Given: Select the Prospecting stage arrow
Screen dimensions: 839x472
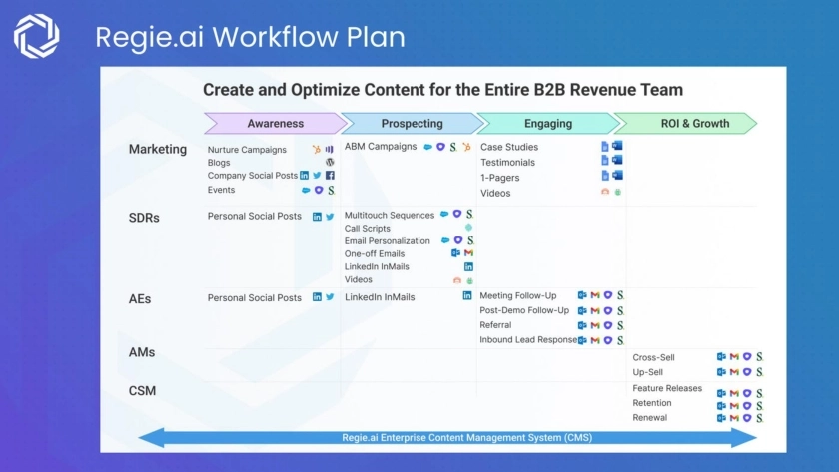Looking at the screenshot, I should 412,124.
